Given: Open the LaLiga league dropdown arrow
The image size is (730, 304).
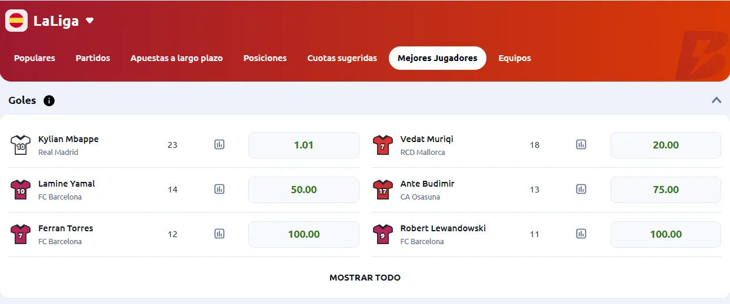Looking at the screenshot, I should [89, 21].
